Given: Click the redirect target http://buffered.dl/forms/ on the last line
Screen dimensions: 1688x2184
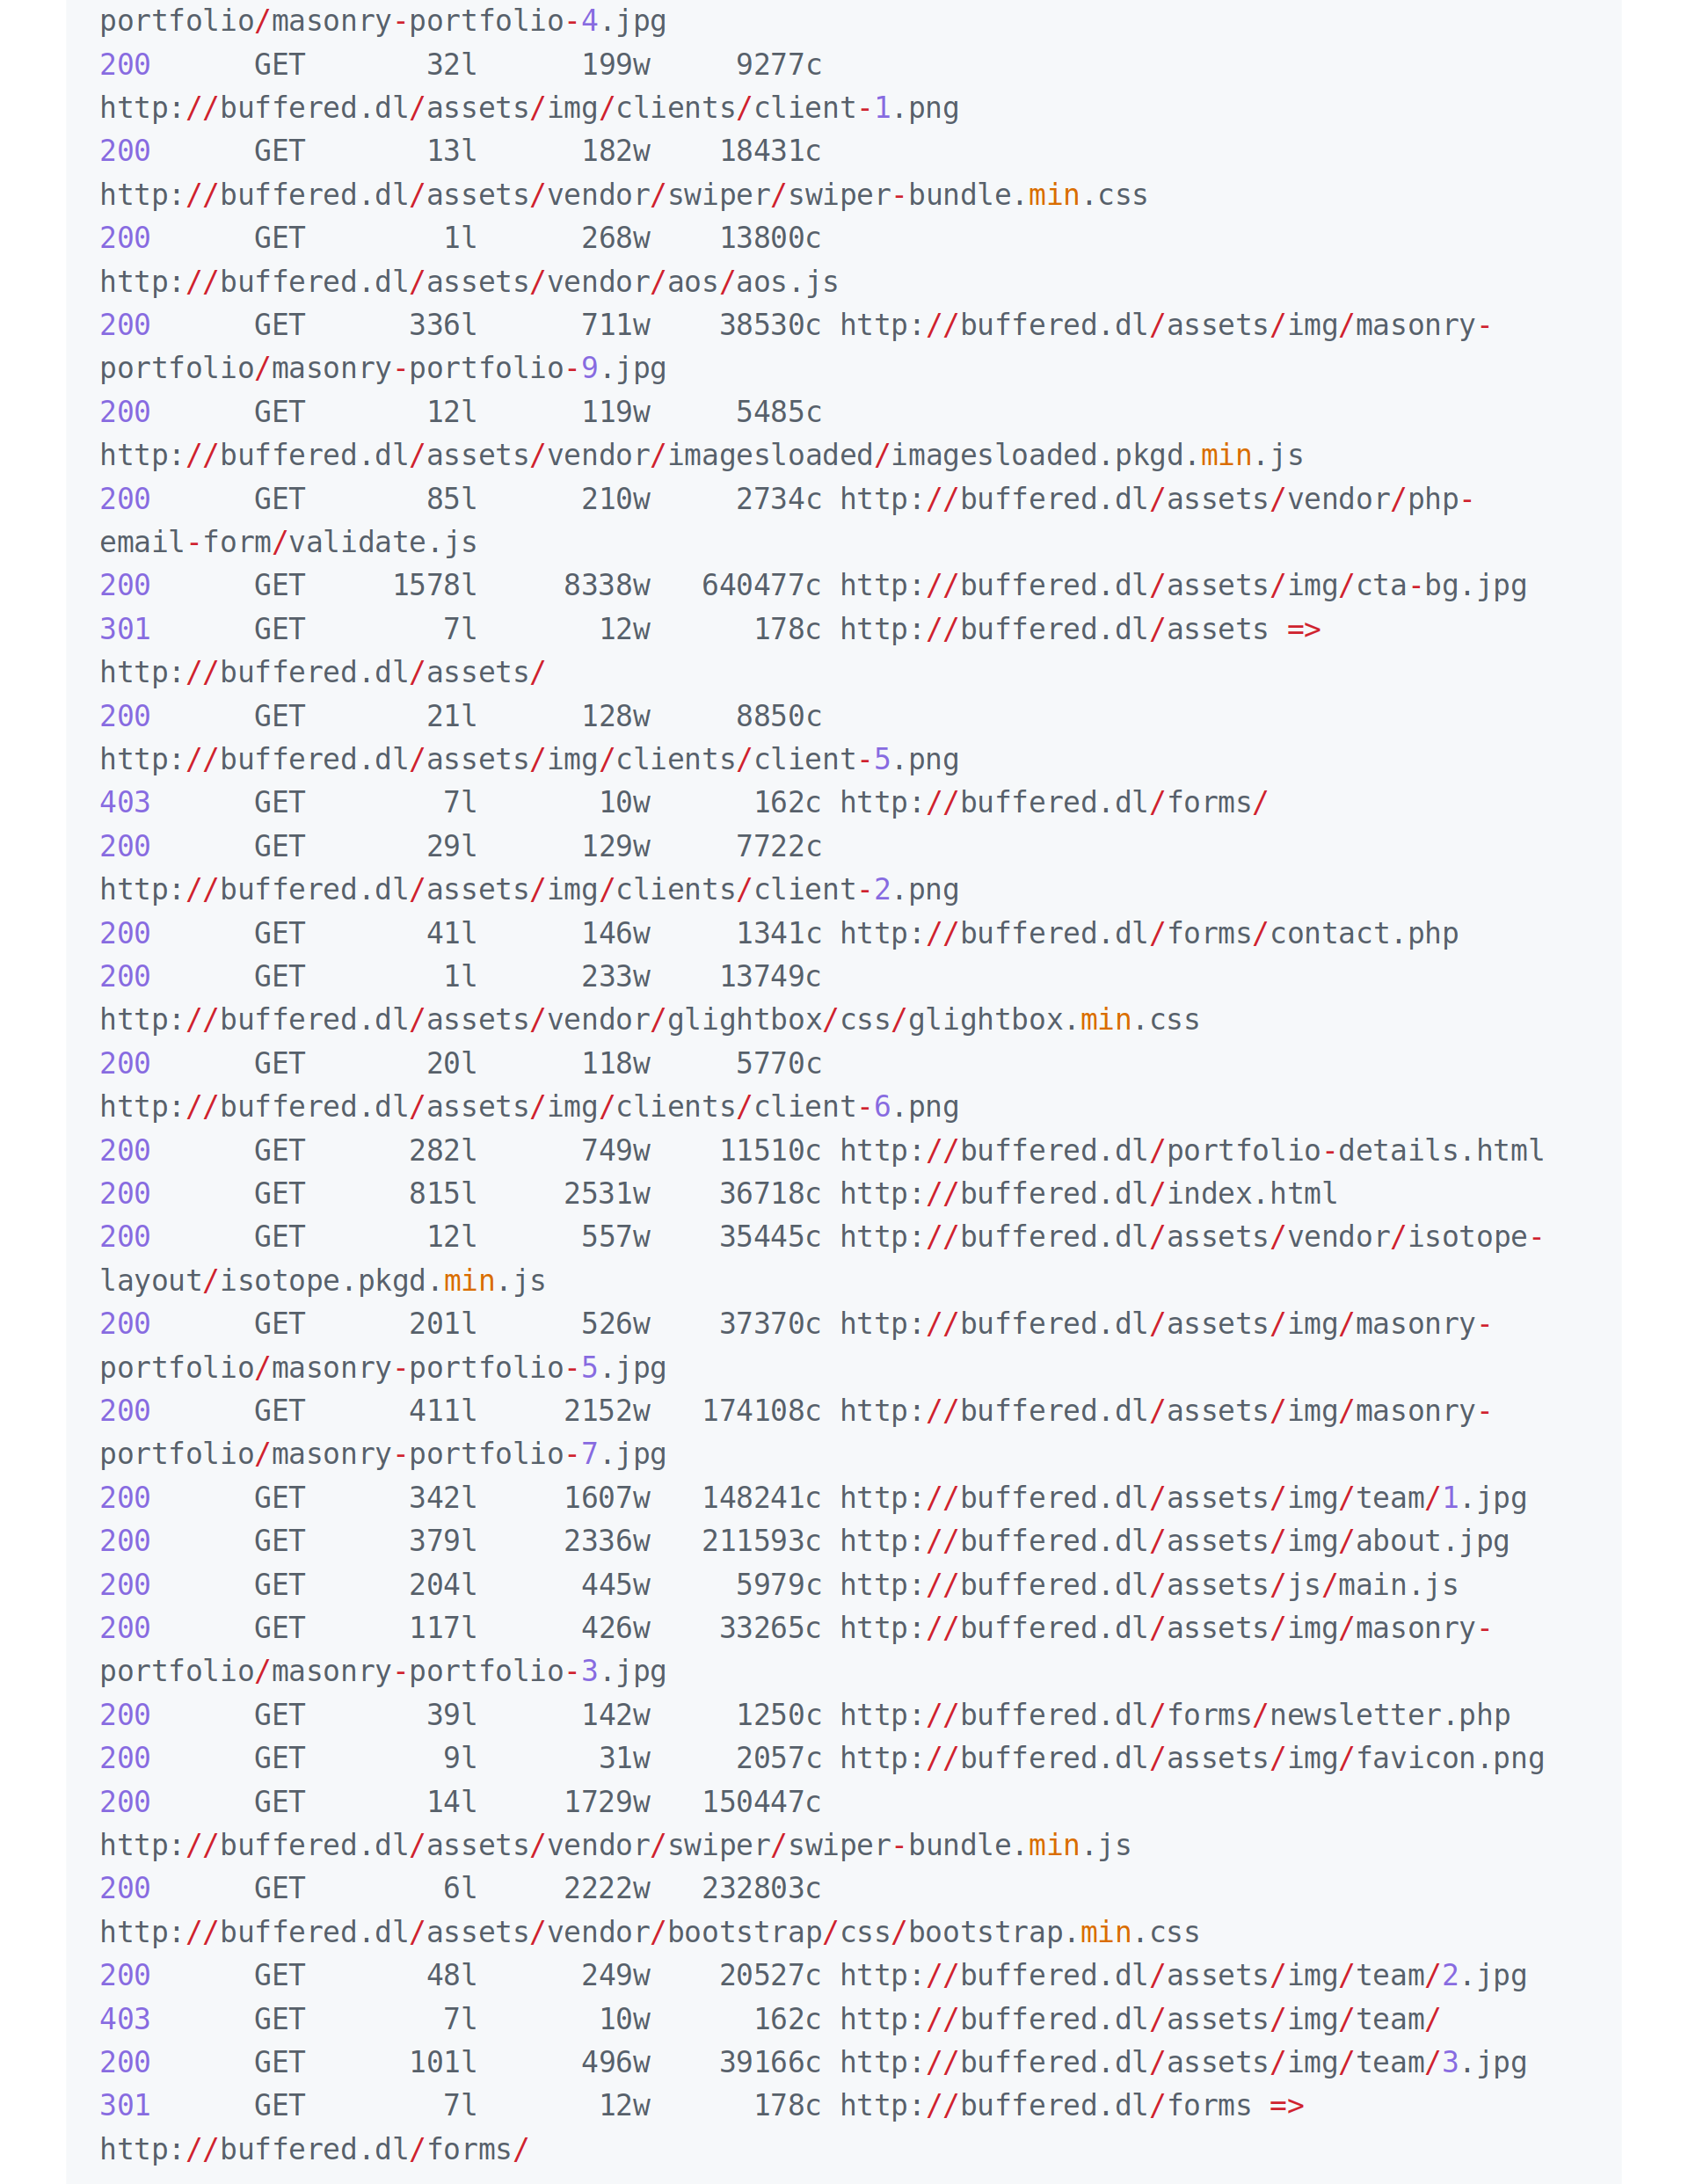Looking at the screenshot, I should pos(314,2150).
